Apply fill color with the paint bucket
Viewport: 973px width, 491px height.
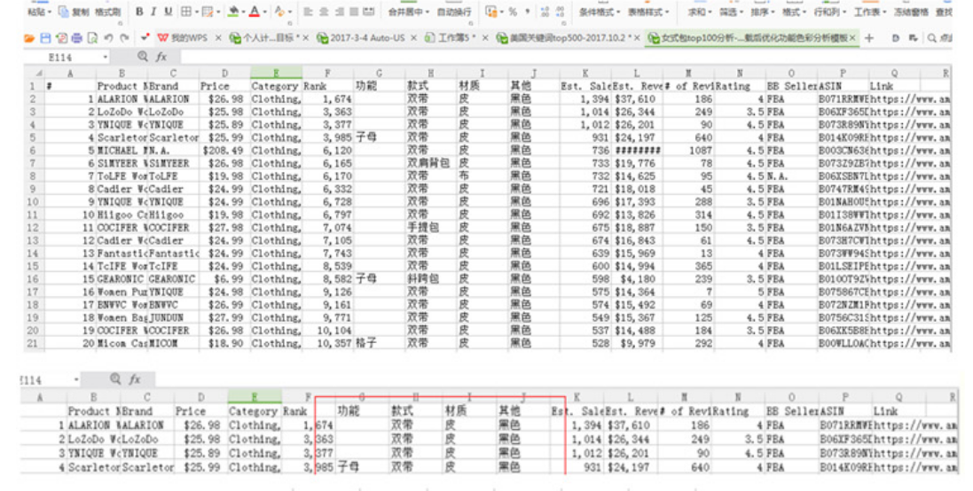pos(233,12)
